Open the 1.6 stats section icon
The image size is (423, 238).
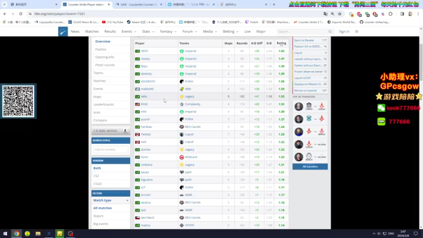coord(125,131)
